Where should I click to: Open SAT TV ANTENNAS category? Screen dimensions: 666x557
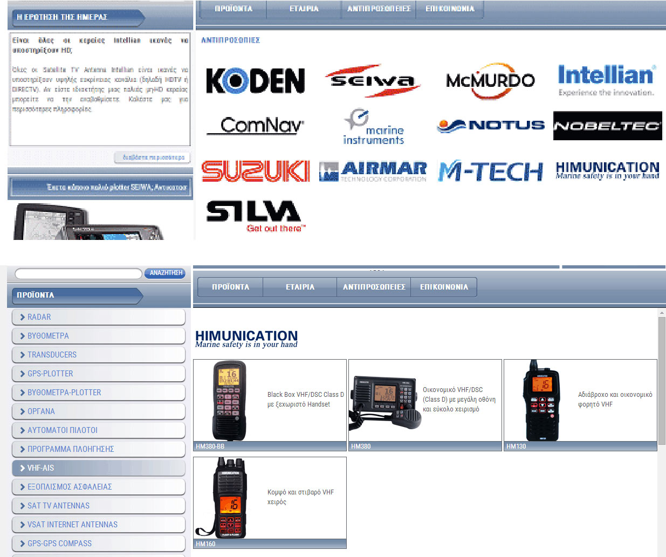(x=99, y=506)
